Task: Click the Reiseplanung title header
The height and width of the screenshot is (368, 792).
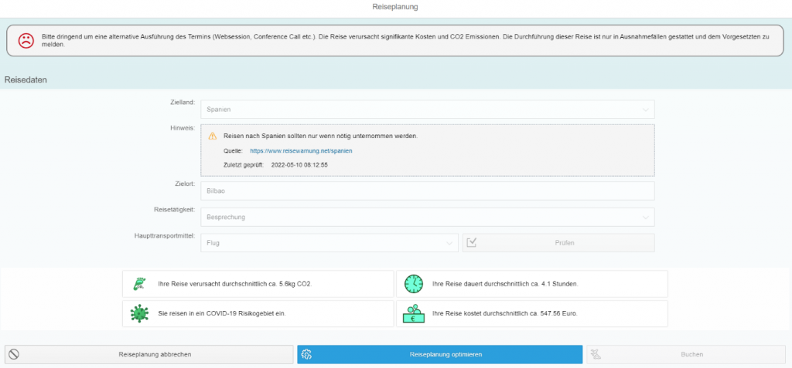Action: [395, 7]
